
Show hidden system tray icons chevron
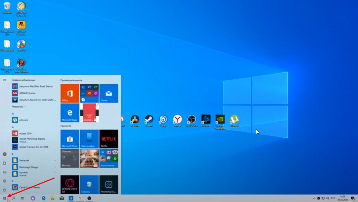point(314,198)
